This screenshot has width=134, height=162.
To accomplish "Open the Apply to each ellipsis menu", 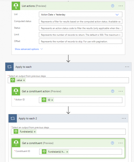I will point(127,67).
